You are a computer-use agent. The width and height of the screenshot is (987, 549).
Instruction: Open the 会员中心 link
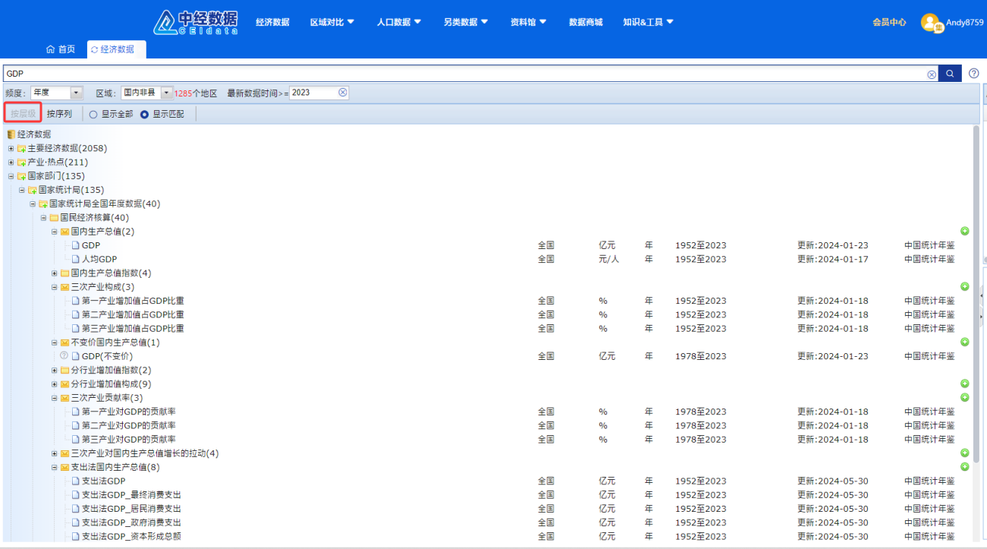(888, 22)
